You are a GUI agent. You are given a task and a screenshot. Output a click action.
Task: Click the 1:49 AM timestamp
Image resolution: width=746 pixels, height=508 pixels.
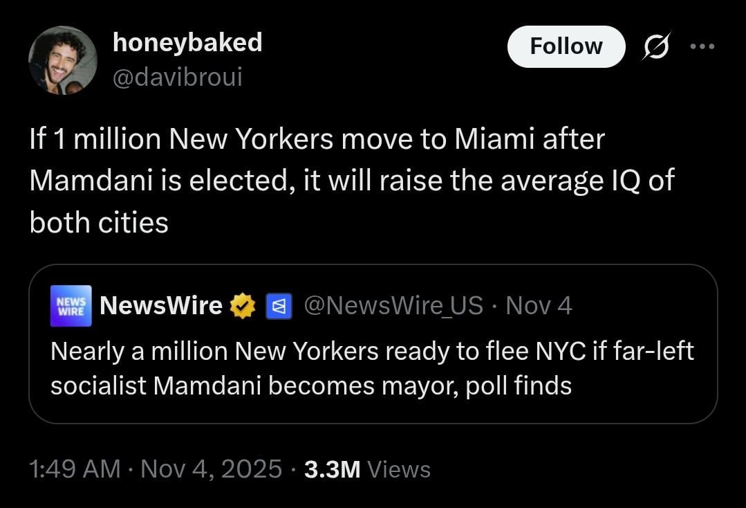coord(75,469)
